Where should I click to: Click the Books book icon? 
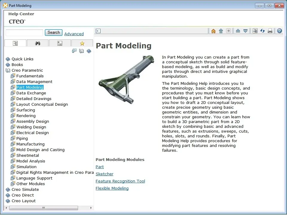click(x=8, y=65)
